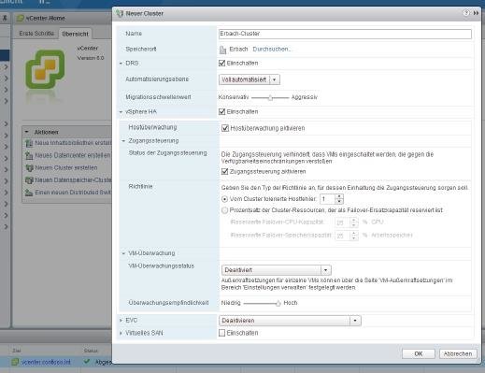Collapse the Aktionen panel
This screenshot has height=373, width=485.
coord(27,132)
